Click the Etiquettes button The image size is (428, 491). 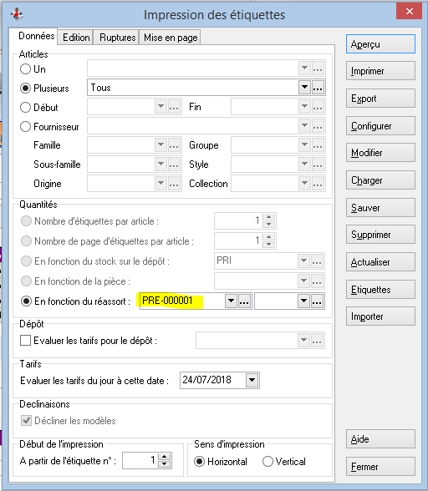(x=380, y=289)
